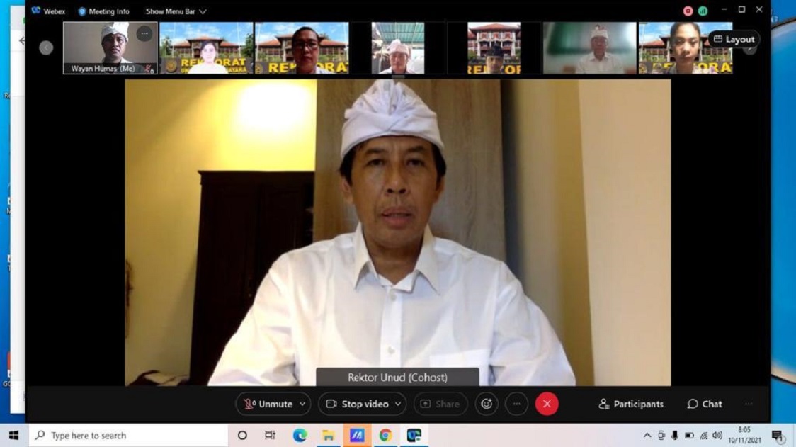Open File Explorer from taskbar

pos(328,436)
